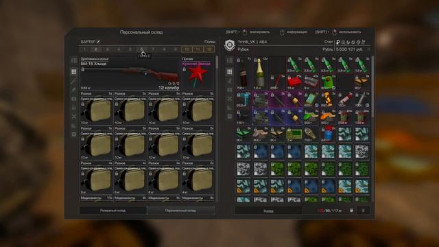Filter storage by weapons category icon
This screenshot has width=439, height=247.
pos(74,81)
